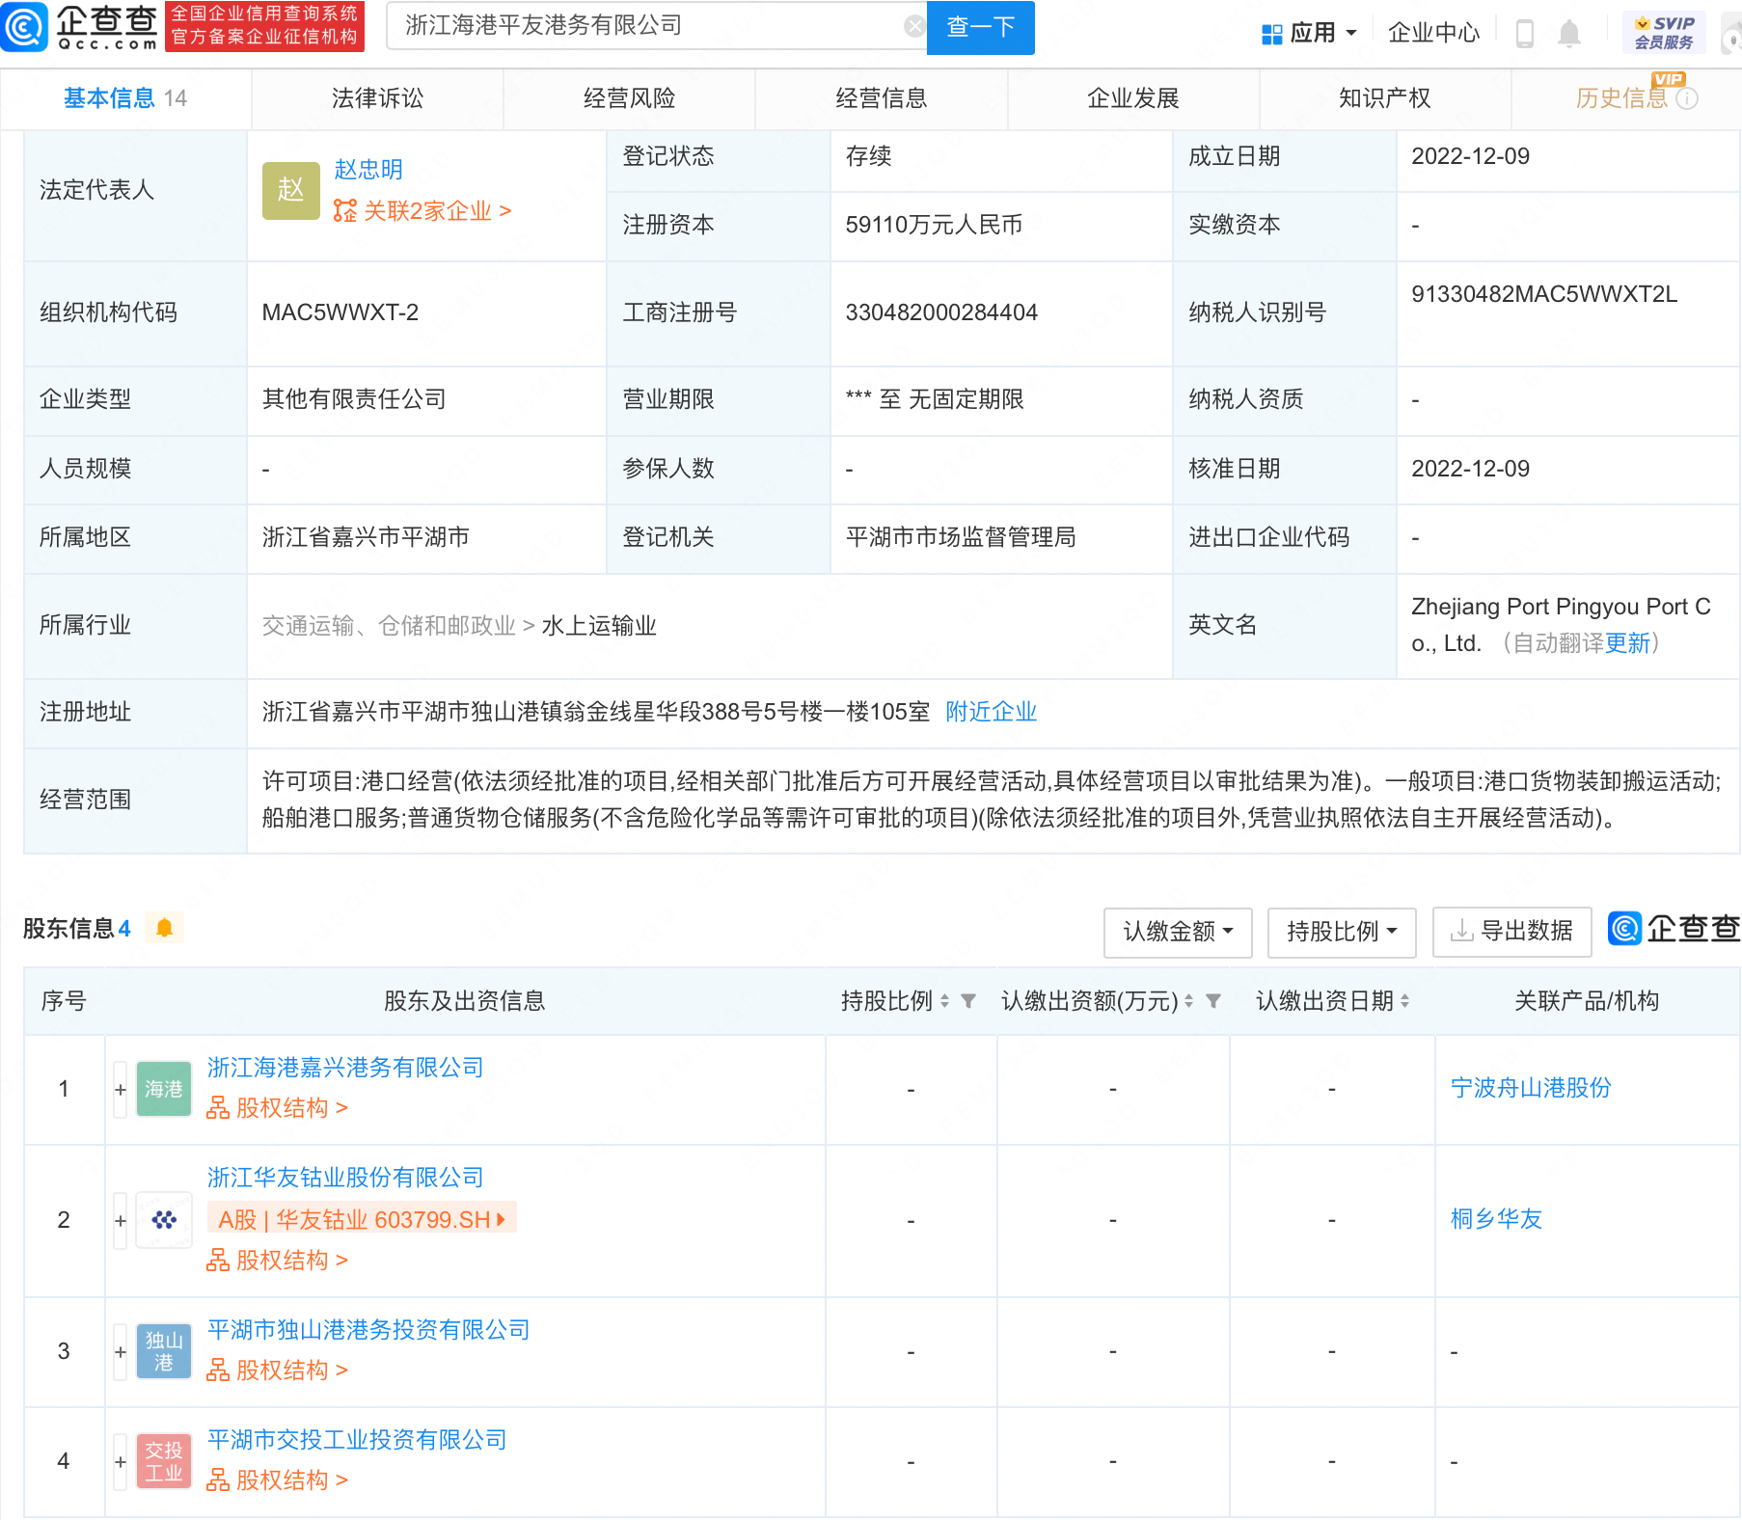
Task: Expand row 3 独山港港务投资 plus toggle
Action: (121, 1351)
